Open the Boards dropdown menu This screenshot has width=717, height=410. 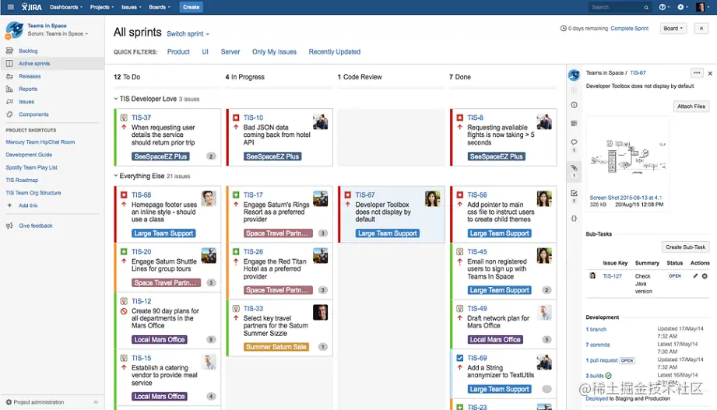click(x=159, y=7)
